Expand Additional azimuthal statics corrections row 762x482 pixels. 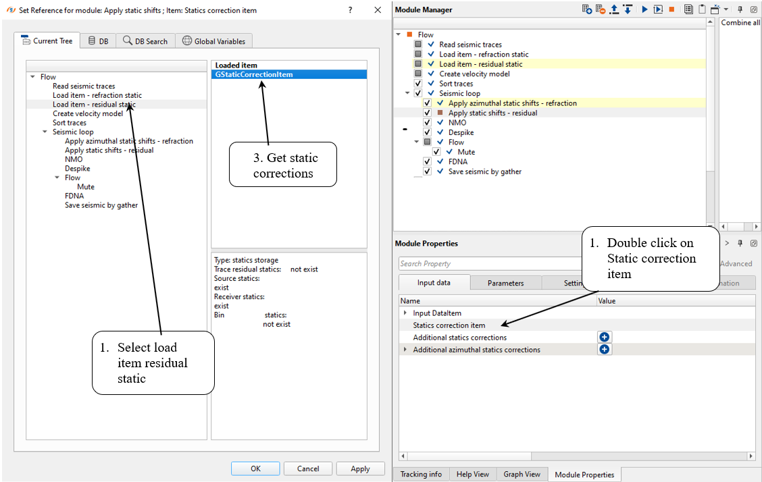405,350
